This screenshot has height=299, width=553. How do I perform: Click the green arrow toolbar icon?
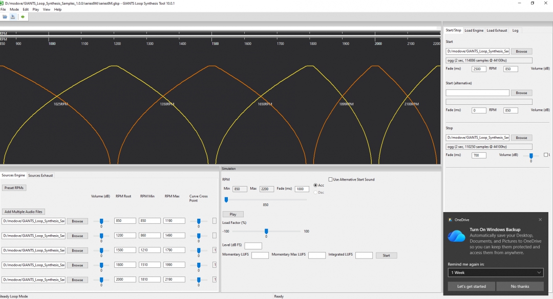tap(23, 16)
